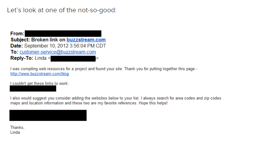Image resolution: width=260 pixels, height=142 pixels.
Task: Click the redacted block under "couldn't get these links"
Action: pyautogui.click(x=33, y=88)
